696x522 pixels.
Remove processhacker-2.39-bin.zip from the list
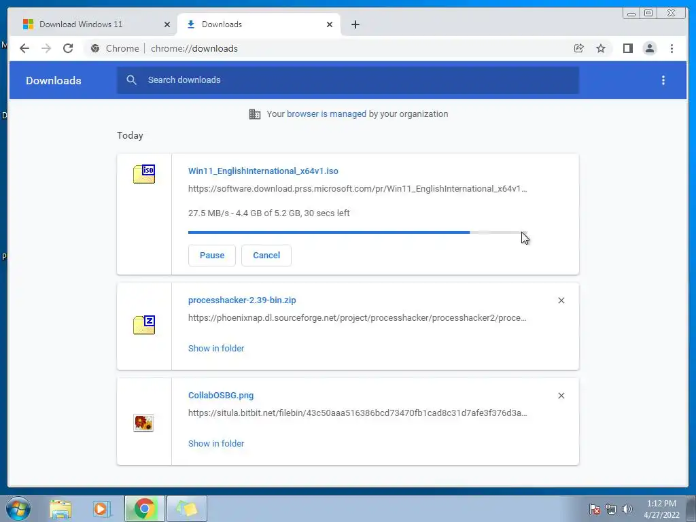(x=561, y=300)
